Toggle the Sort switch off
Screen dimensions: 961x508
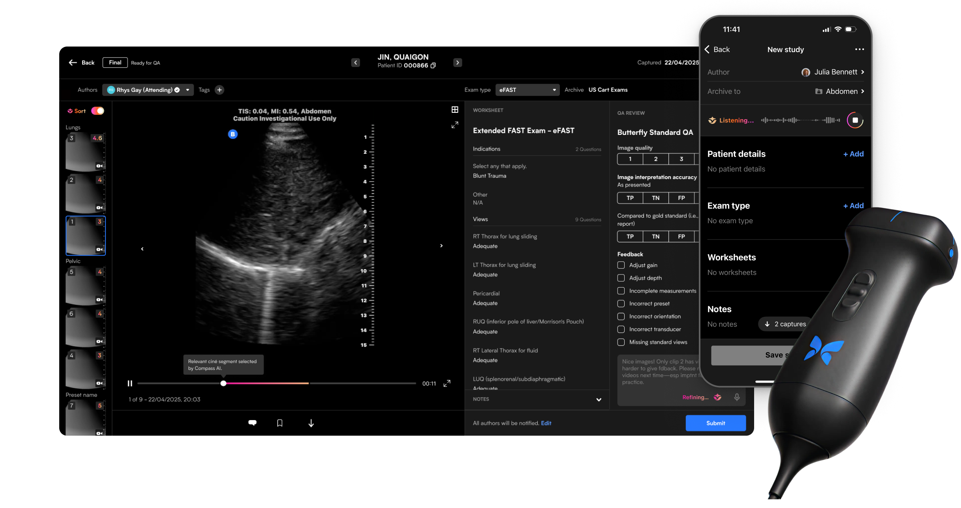[x=98, y=111]
